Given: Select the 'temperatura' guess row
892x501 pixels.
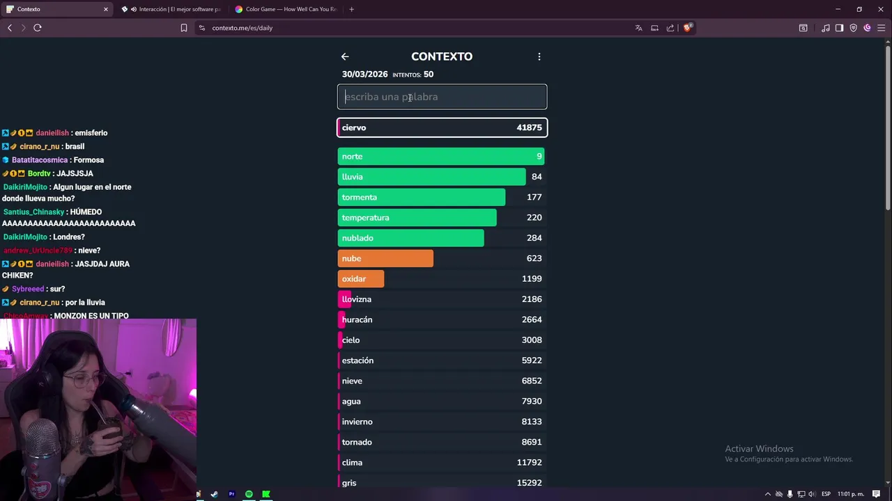Looking at the screenshot, I should click(442, 218).
